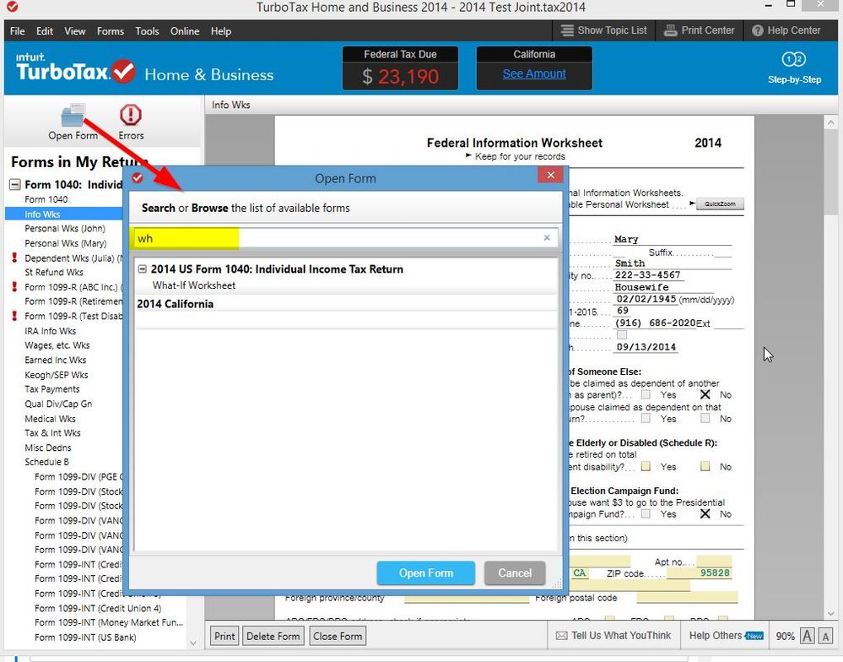This screenshot has height=662, width=843.
Task: Open the Help Others link
Action: (726, 636)
